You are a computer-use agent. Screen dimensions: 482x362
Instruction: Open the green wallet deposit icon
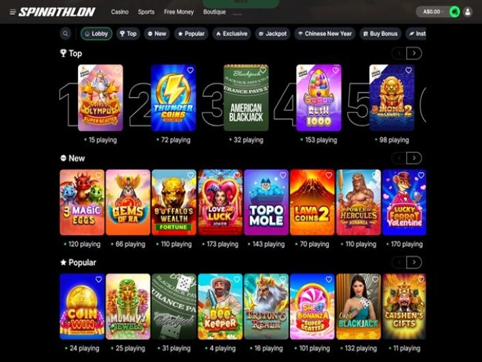coord(455,12)
